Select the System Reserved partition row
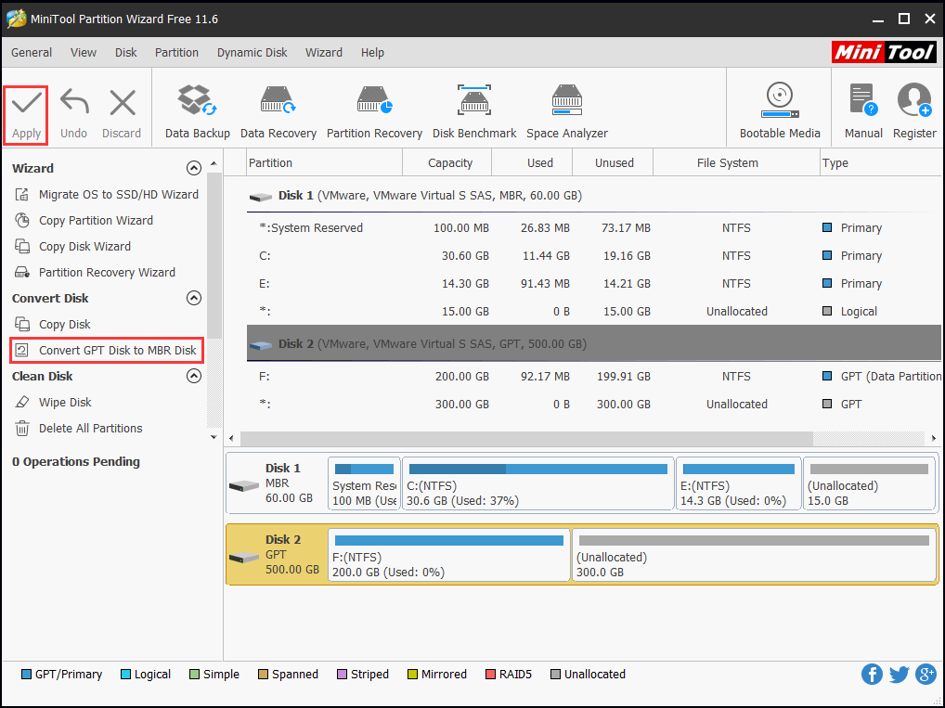The image size is (945, 708). pyautogui.click(x=593, y=227)
